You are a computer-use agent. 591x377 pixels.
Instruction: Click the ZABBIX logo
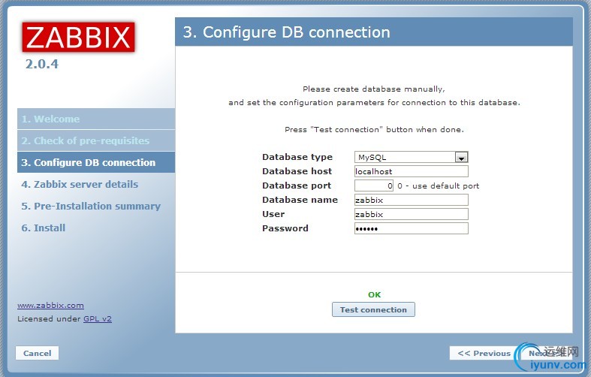78,37
